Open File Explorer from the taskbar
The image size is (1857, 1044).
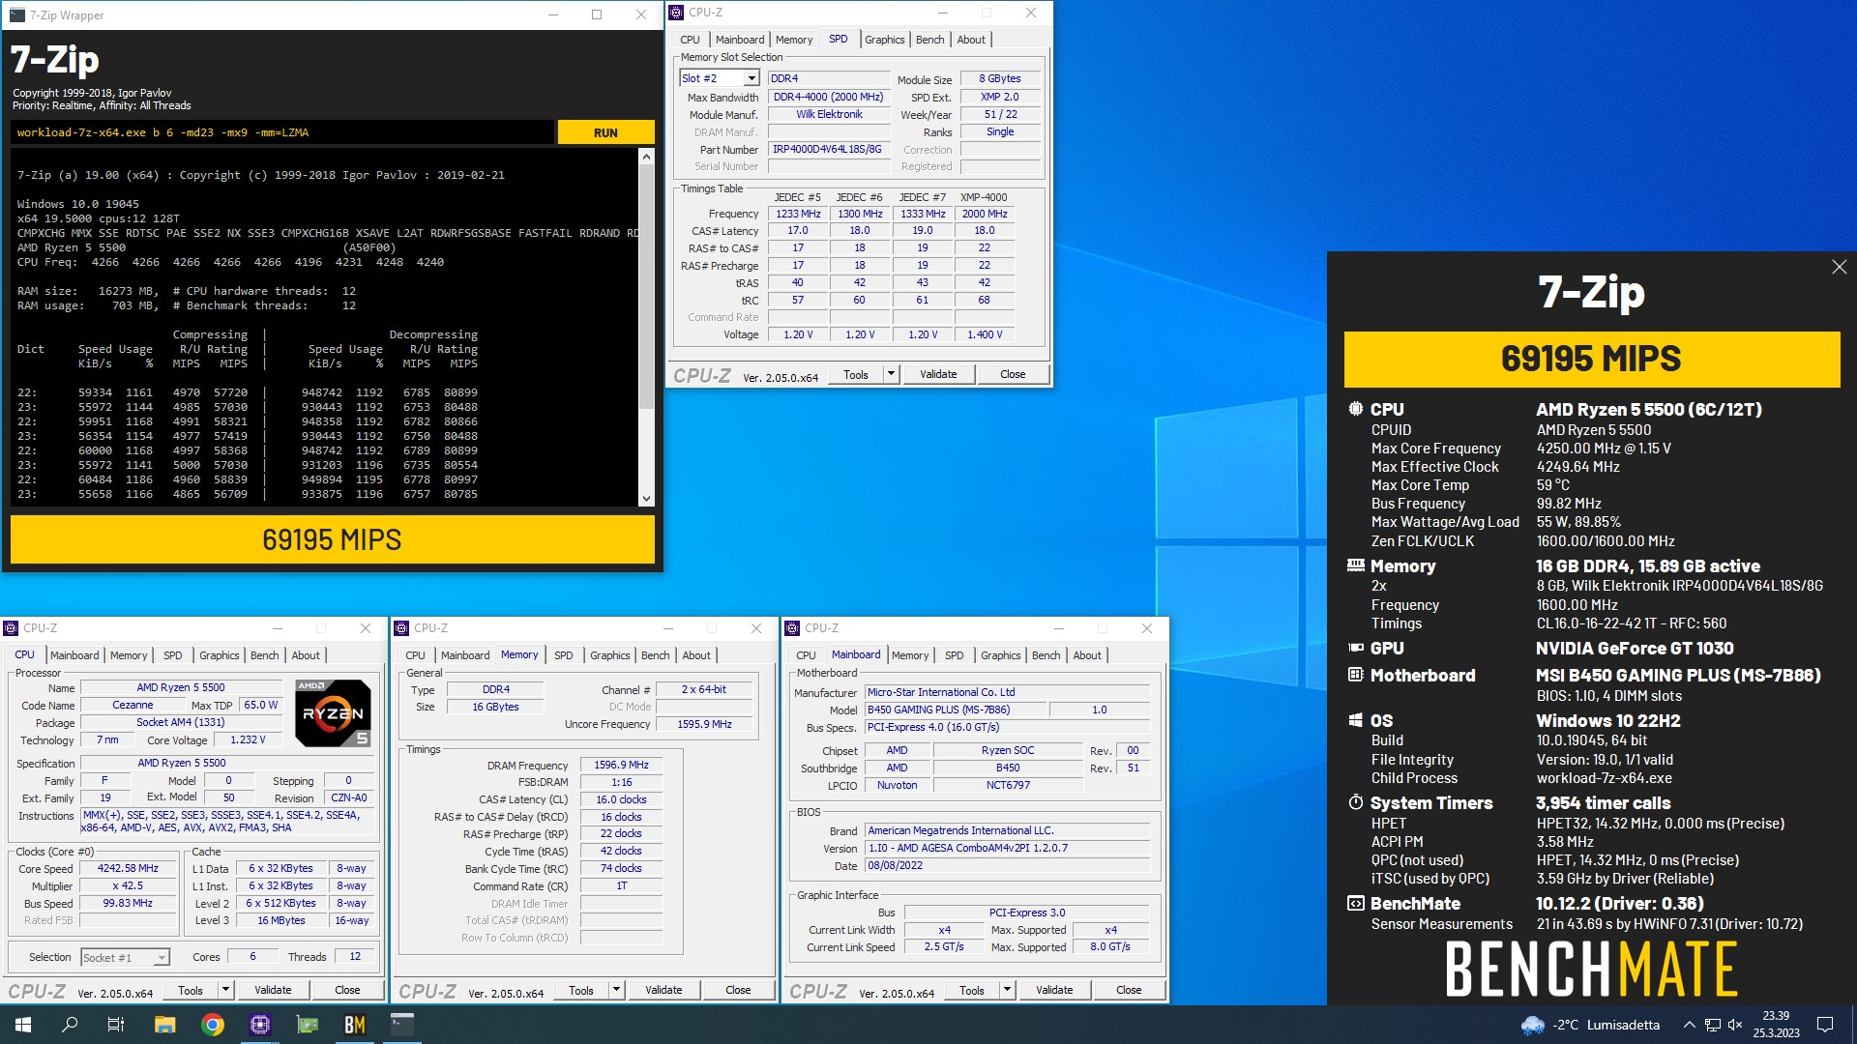pyautogui.click(x=164, y=1025)
